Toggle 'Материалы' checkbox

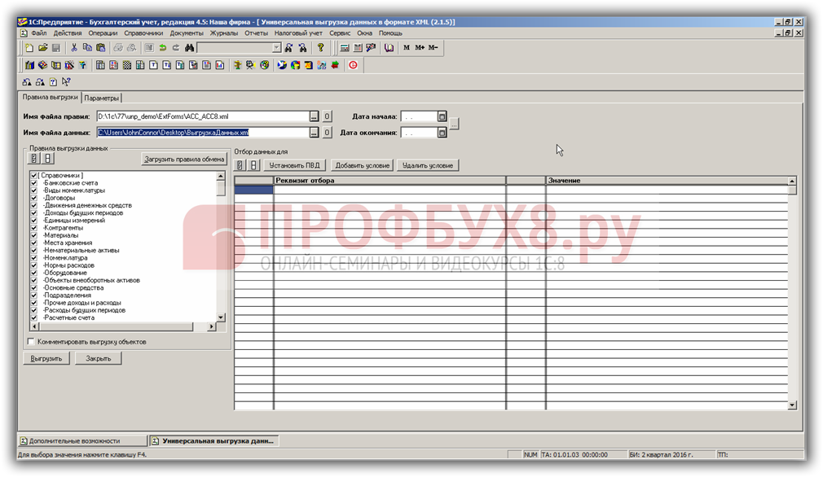tap(34, 235)
